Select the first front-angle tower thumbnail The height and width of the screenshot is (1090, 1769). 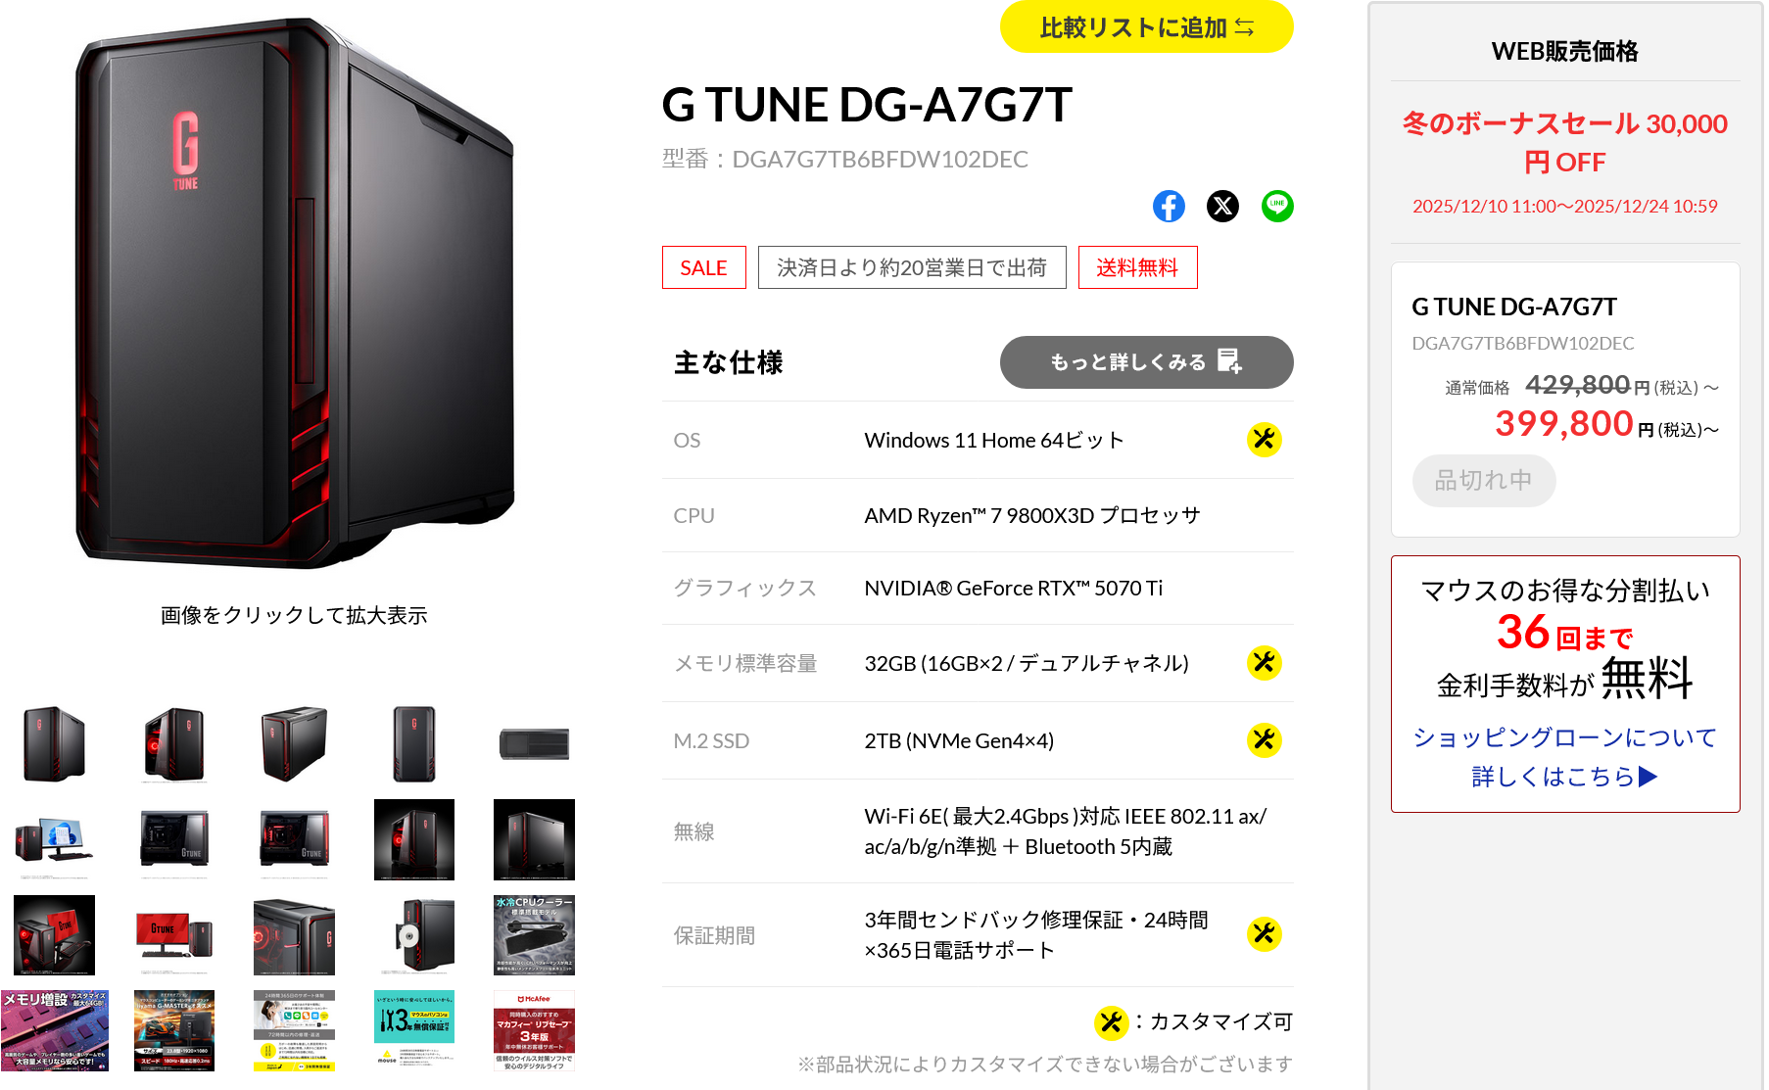tap(54, 743)
